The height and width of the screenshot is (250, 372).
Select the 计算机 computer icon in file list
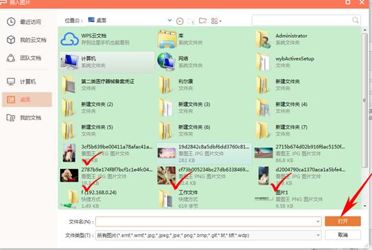point(69,62)
